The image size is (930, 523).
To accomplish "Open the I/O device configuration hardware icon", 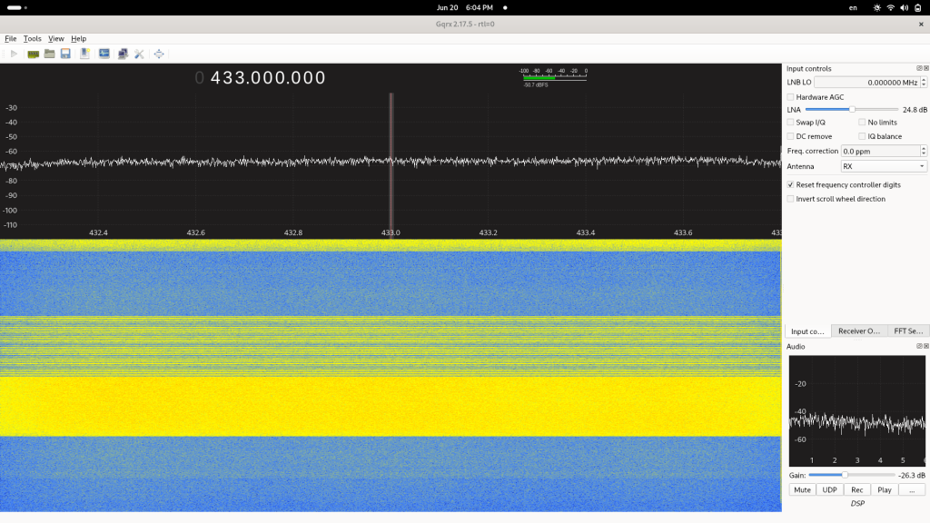I will [34, 54].
